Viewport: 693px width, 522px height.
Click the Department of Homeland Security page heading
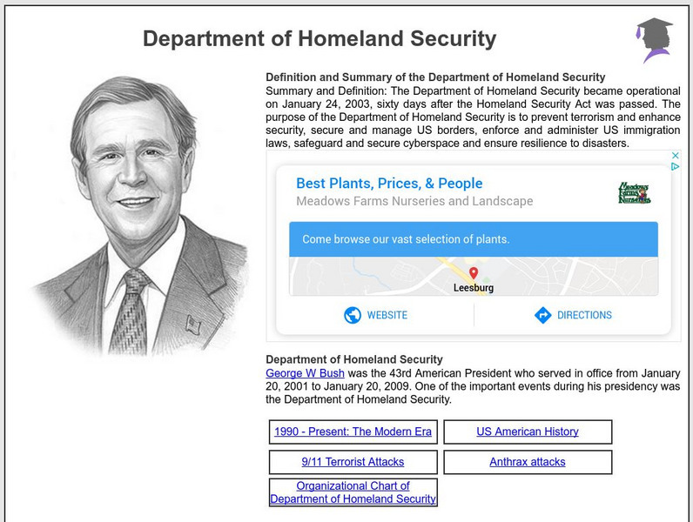click(x=320, y=38)
